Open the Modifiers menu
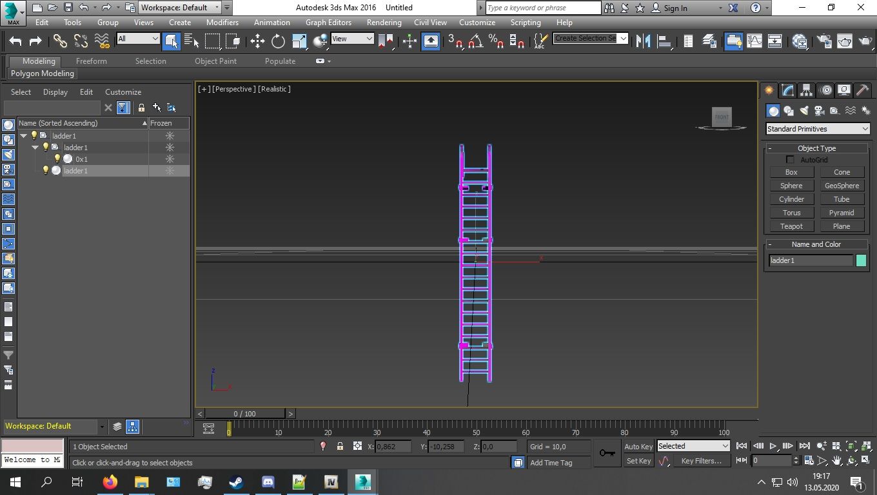The height and width of the screenshot is (495, 877). (x=222, y=22)
